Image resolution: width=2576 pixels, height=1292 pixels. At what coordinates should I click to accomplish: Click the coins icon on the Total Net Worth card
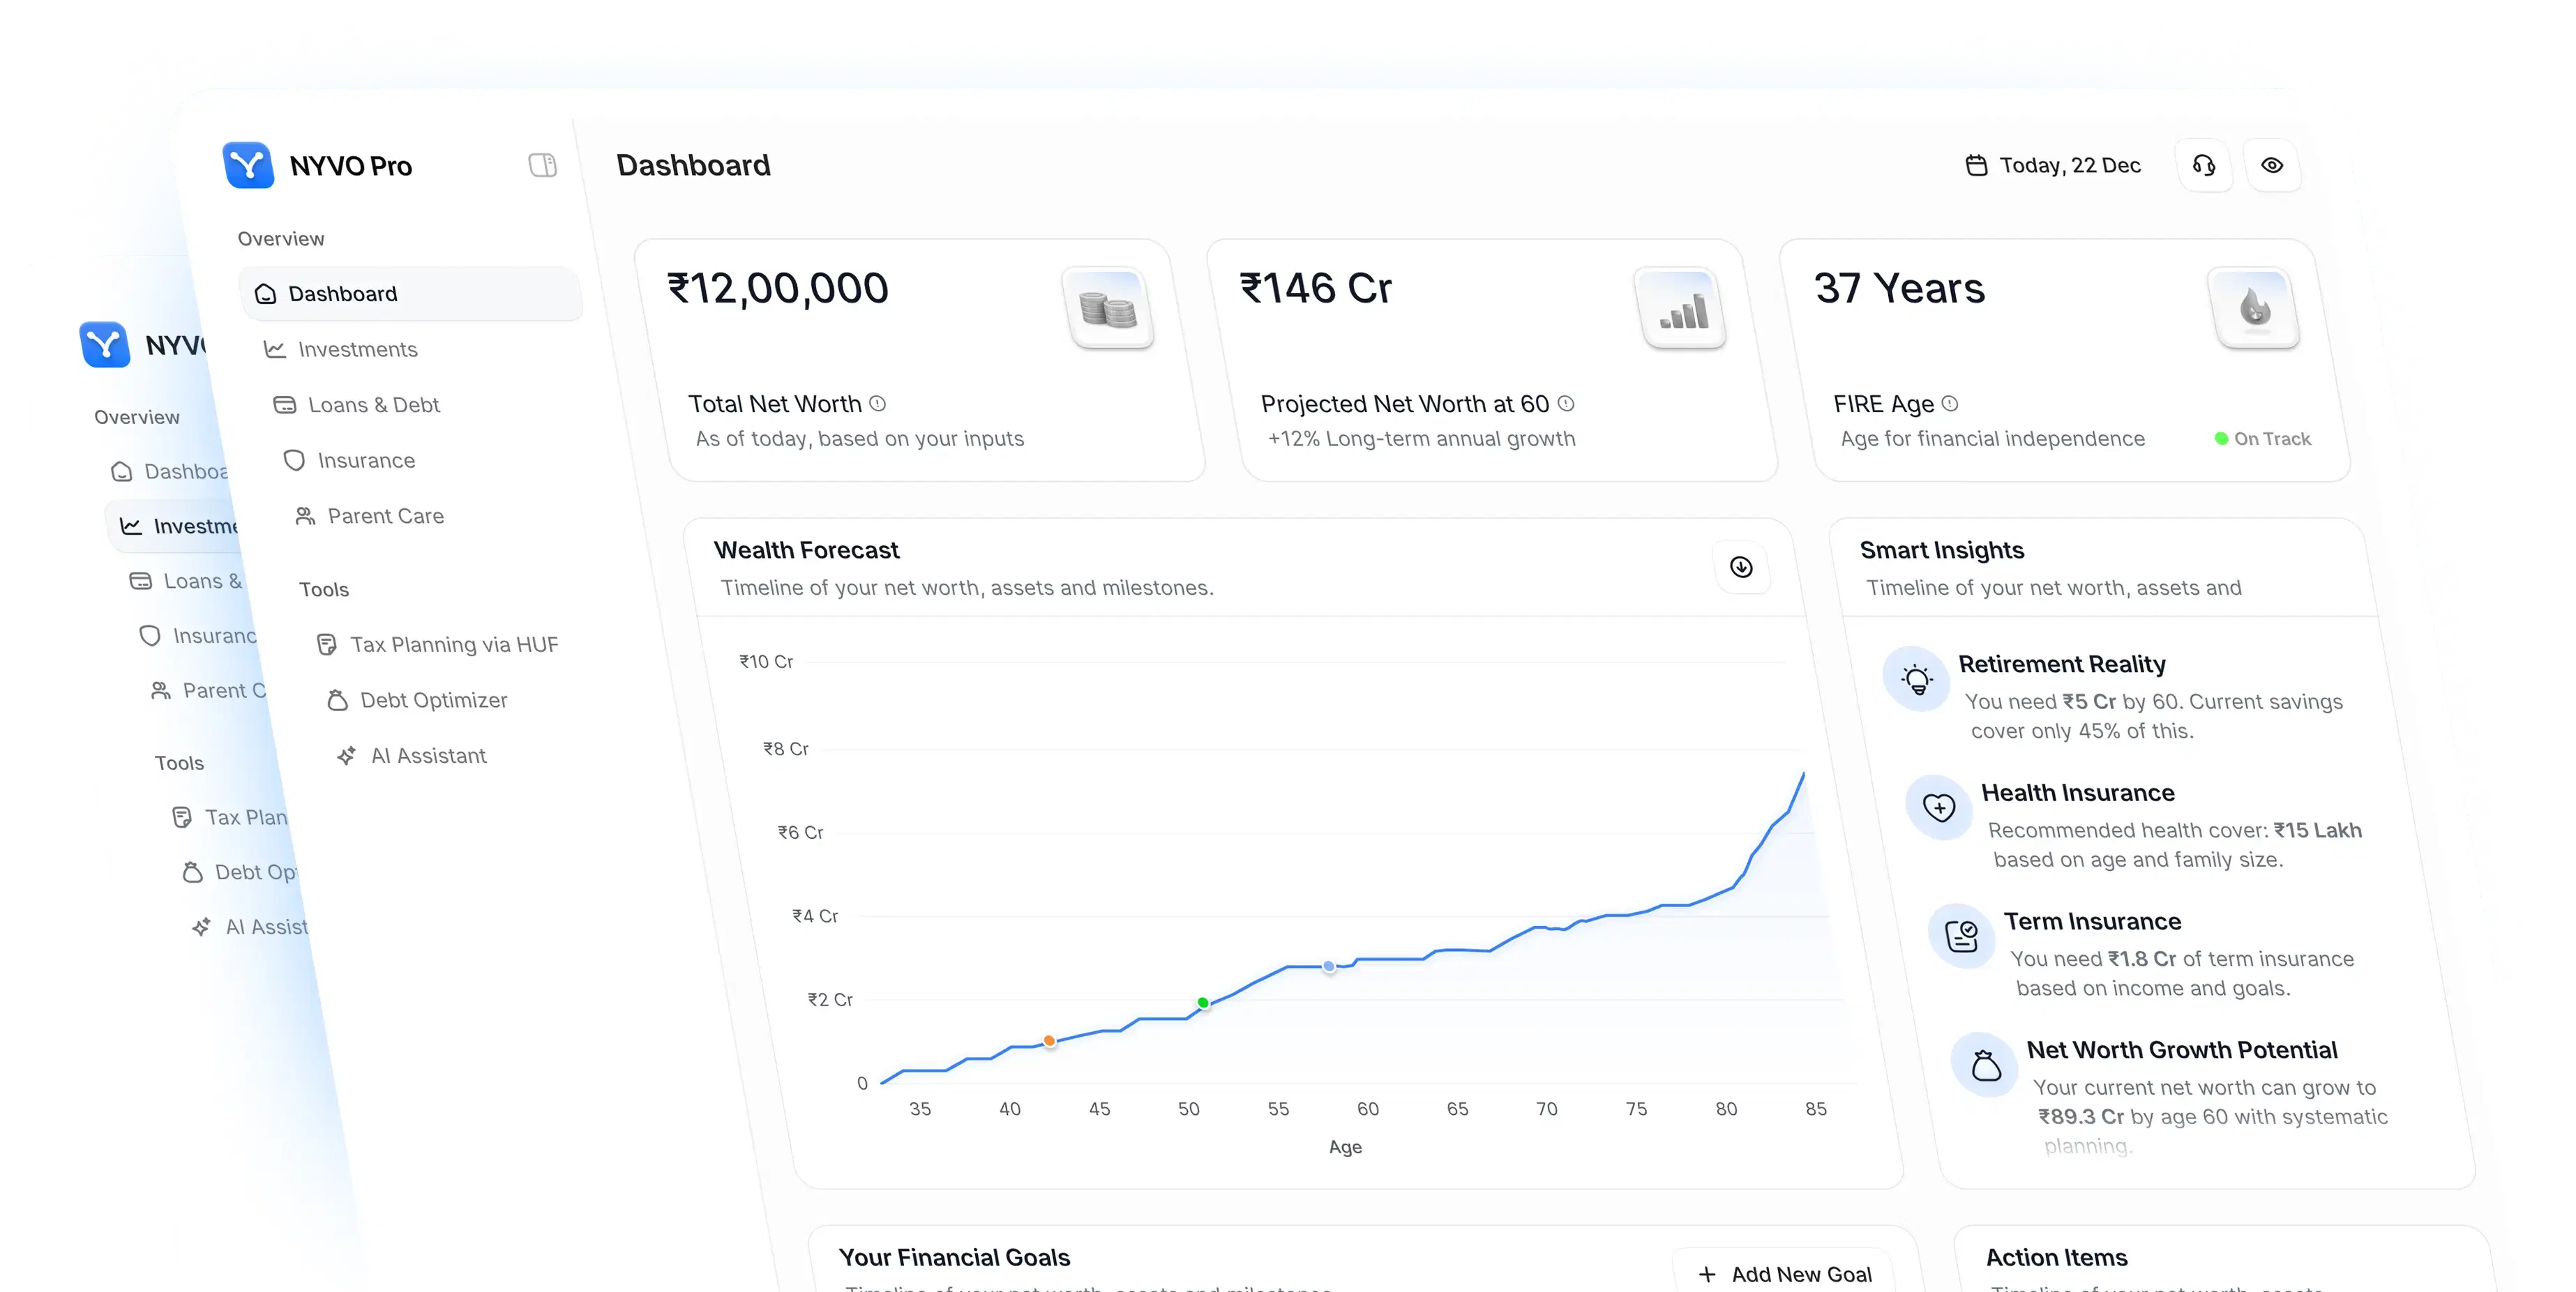(x=1110, y=310)
